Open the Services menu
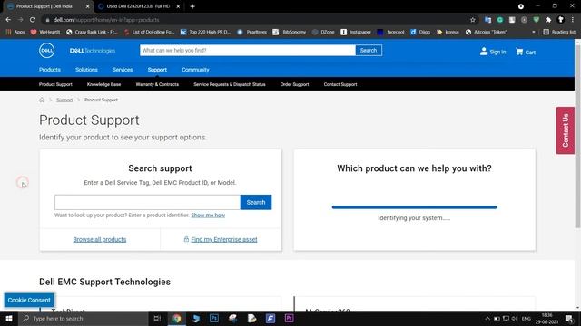The height and width of the screenshot is (326, 581). click(123, 70)
